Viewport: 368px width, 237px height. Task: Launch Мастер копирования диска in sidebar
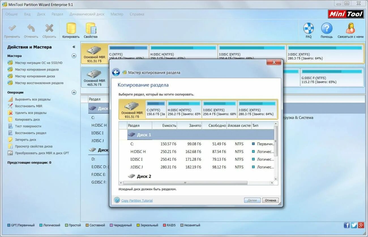(x=35, y=76)
